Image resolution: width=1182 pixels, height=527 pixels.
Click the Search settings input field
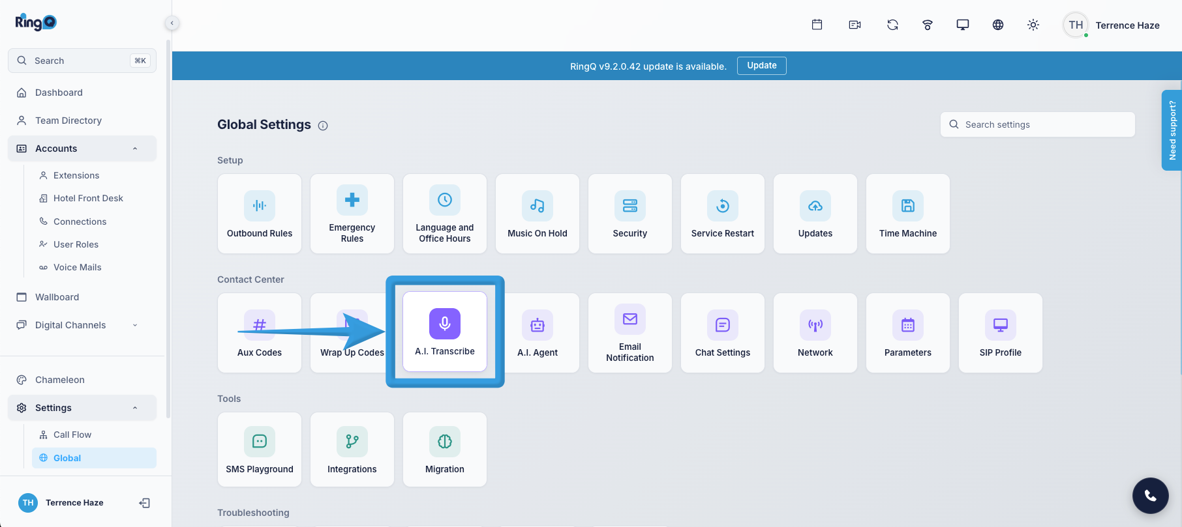tap(1038, 124)
